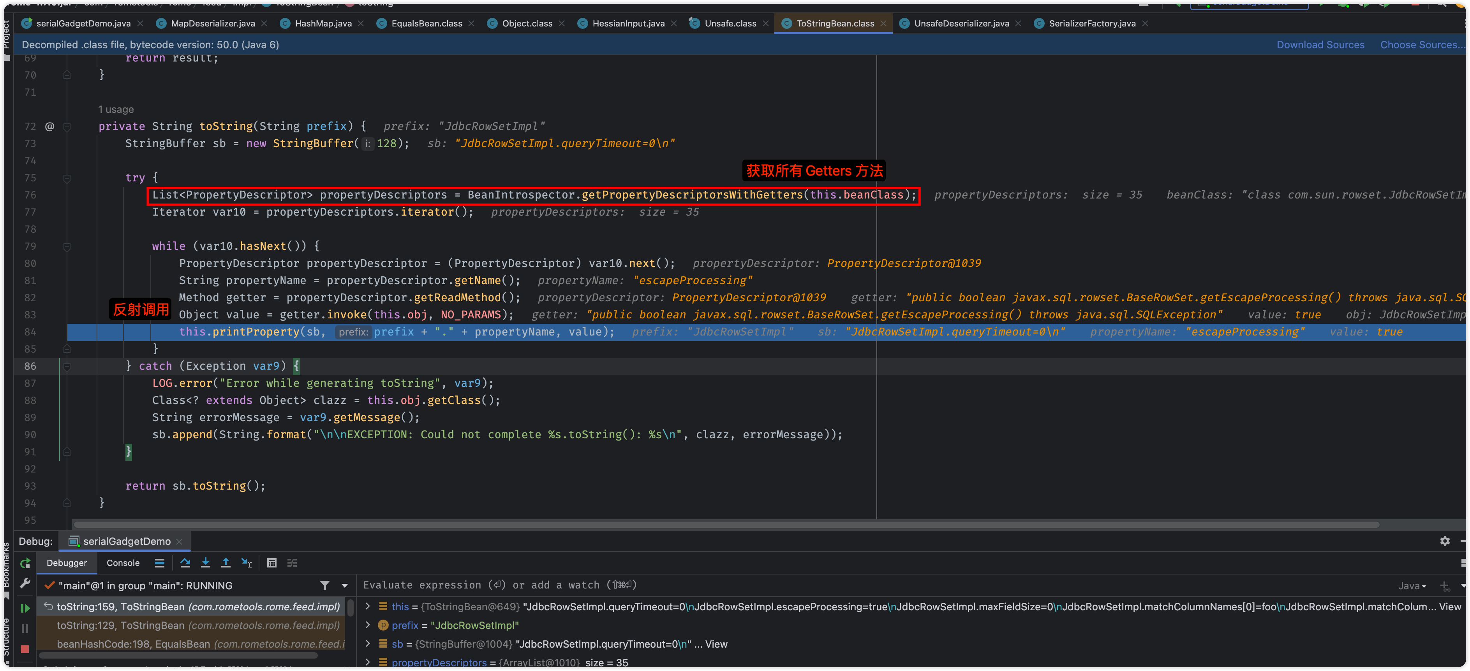The height and width of the screenshot is (671, 1470).
Task: Click the i: parameter hint on line 73
Action: [368, 144]
